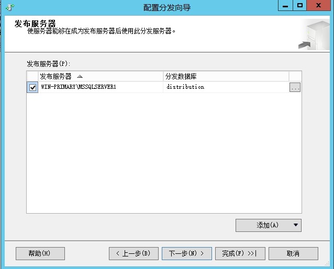334x269 pixels.
Task: Select the WIN-PRIMARY\MSSQLSERVER1 row
Action: [x=79, y=87]
